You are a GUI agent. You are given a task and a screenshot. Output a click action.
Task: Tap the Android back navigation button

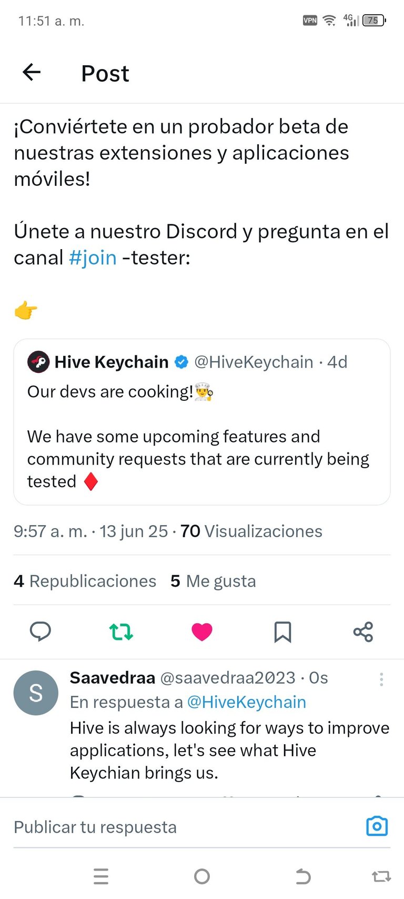coord(304,876)
